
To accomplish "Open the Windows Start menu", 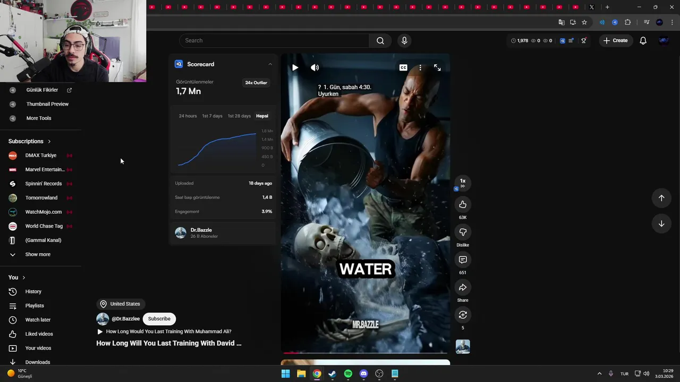I will [x=286, y=374].
